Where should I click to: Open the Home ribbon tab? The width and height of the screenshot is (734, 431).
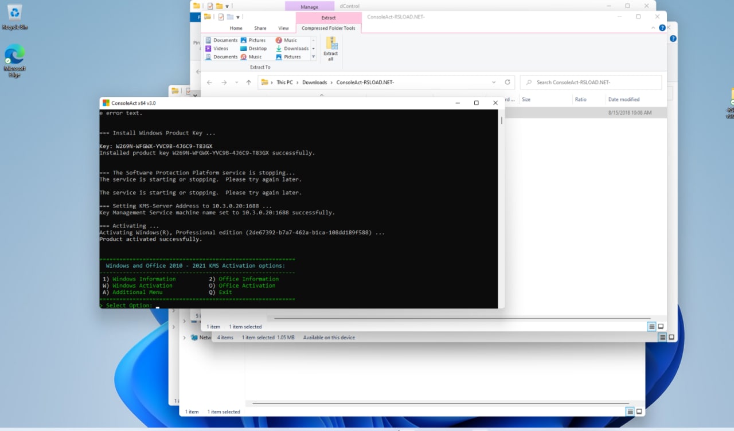click(236, 28)
